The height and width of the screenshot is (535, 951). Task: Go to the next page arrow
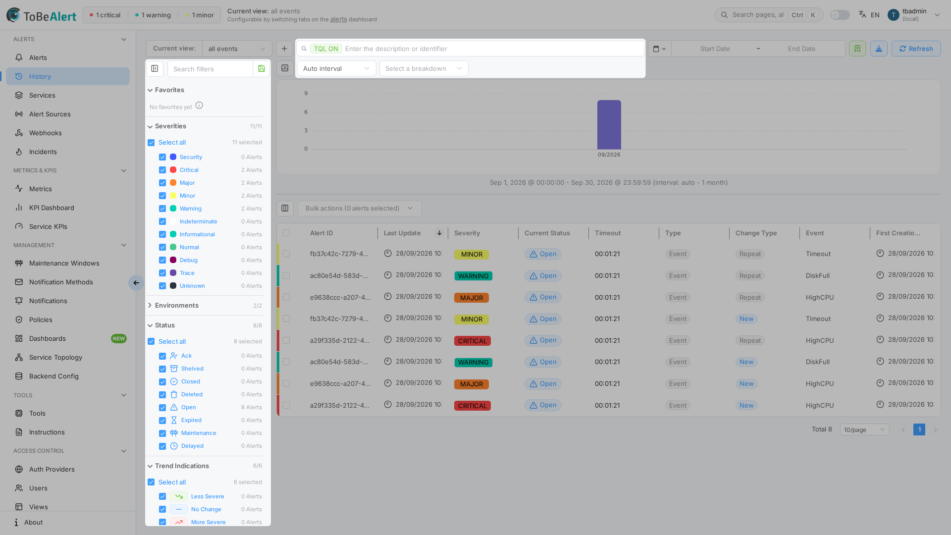point(935,430)
